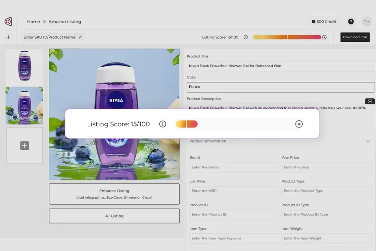Click the Color field containing Purple
The height and width of the screenshot is (251, 376).
coord(281,87)
